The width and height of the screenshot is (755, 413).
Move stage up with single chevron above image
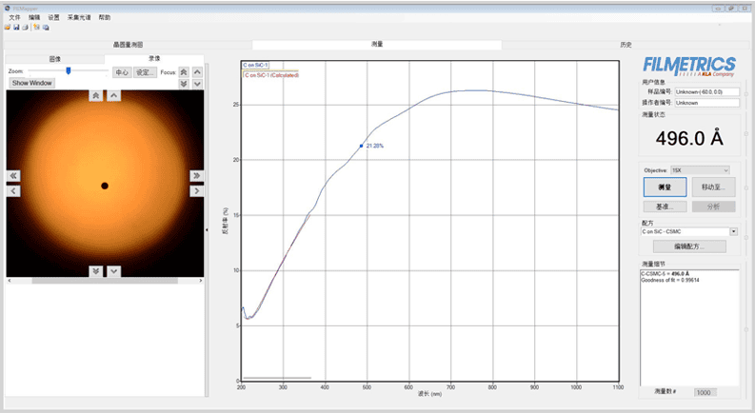click(113, 95)
